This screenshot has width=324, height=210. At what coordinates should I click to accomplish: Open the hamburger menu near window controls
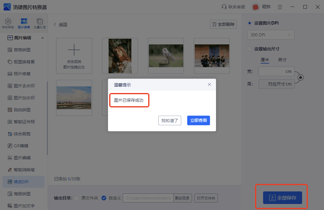coord(280,7)
